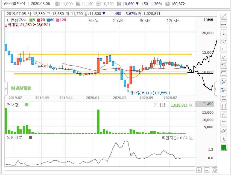Switch the linear scale setting
Screen dimensions: 231x175
tap(209, 19)
